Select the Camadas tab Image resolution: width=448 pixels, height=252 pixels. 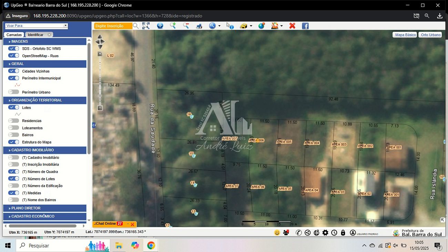[14, 35]
